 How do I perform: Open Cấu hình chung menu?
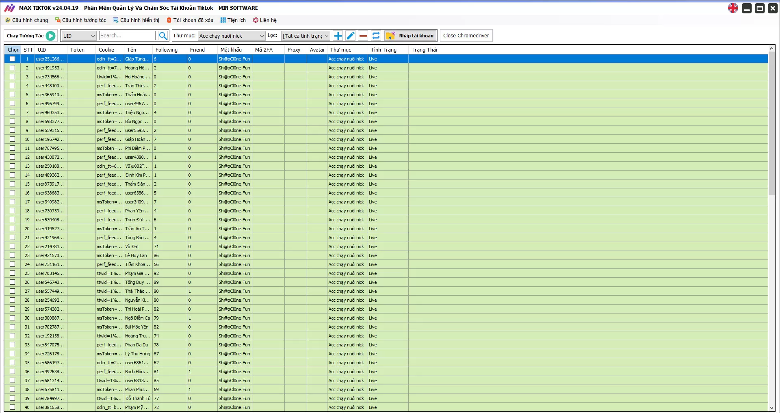pos(26,20)
